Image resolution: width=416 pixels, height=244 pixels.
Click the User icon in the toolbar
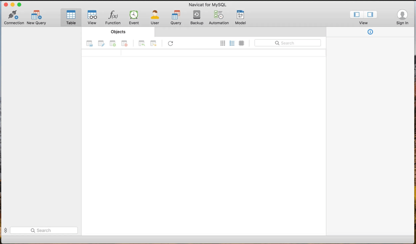coord(155,17)
